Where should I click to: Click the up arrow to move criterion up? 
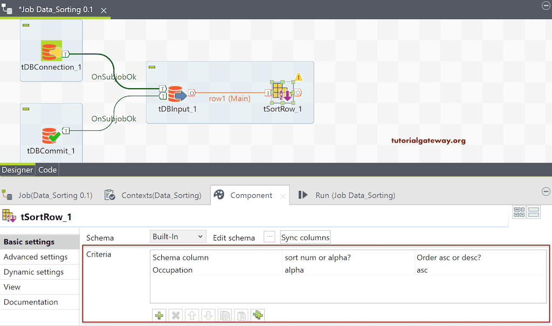tap(192, 315)
